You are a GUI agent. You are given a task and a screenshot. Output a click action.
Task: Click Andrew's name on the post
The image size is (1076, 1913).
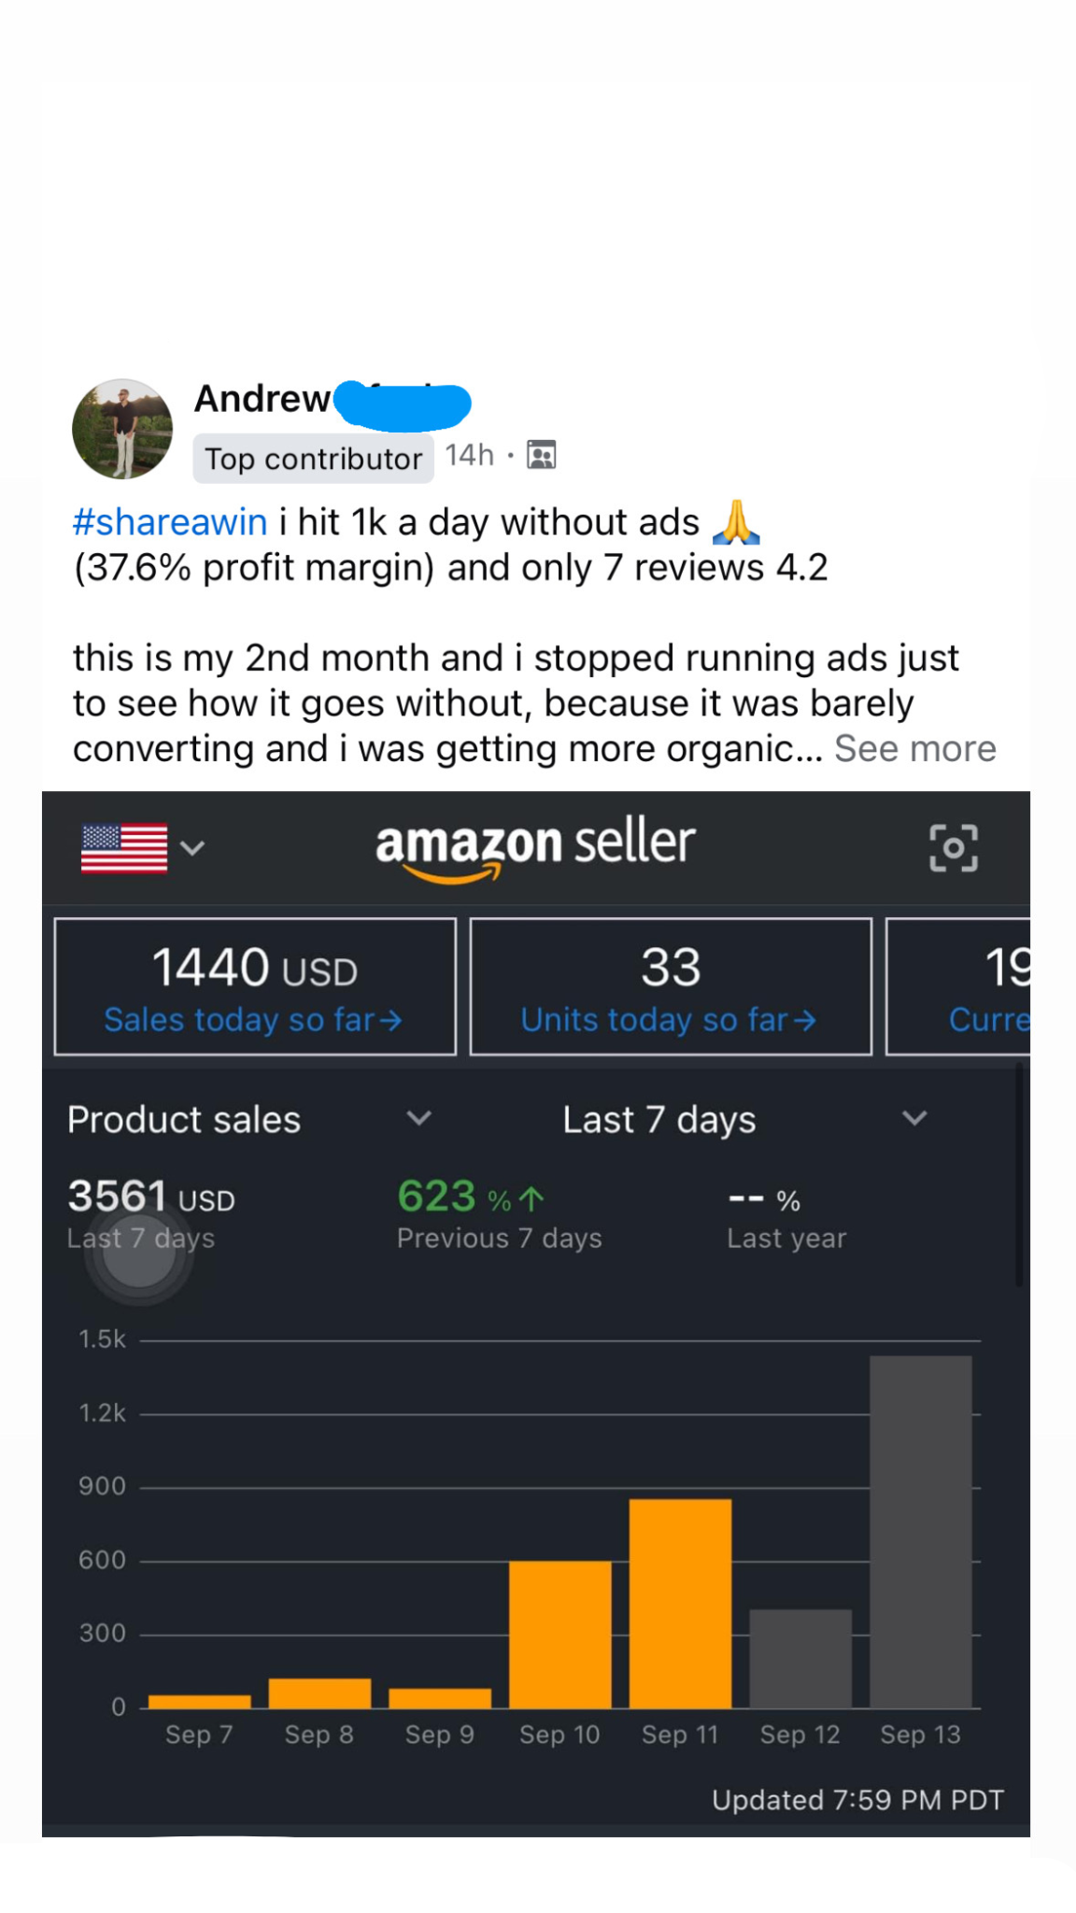(x=262, y=398)
